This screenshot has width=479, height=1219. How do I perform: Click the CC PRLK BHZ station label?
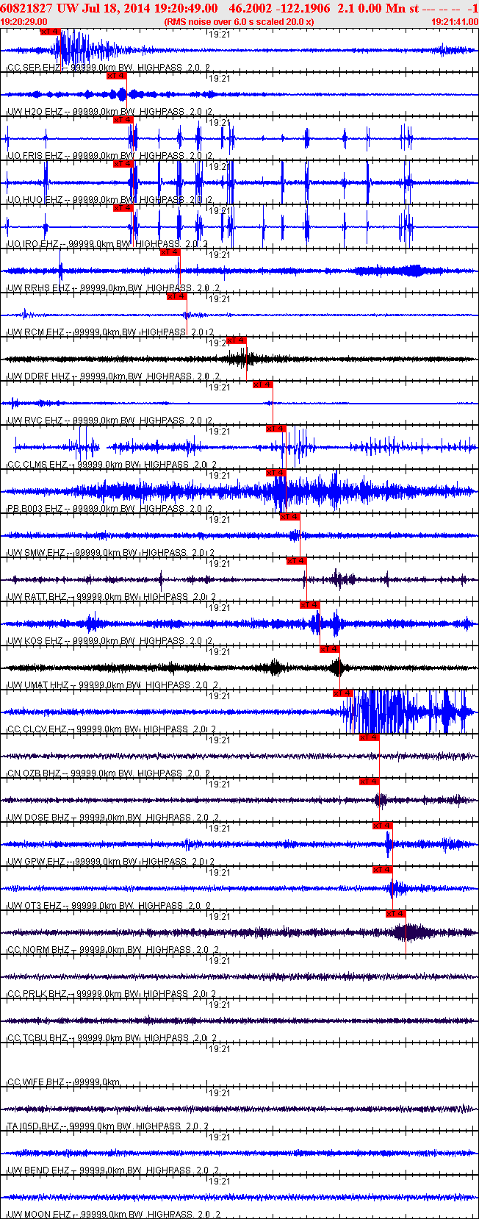[37, 994]
